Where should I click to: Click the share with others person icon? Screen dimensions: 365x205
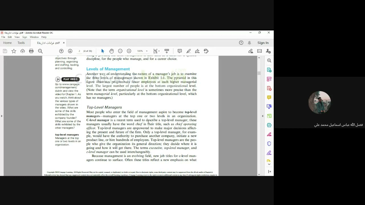tap(268, 51)
